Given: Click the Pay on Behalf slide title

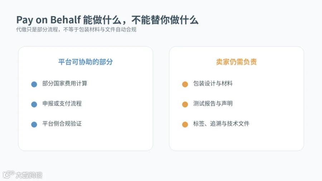Looking at the screenshot, I should [x=107, y=20].
